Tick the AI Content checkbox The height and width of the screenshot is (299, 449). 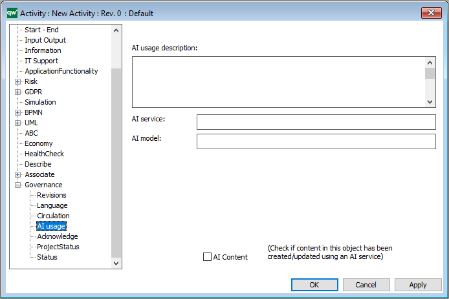point(207,256)
